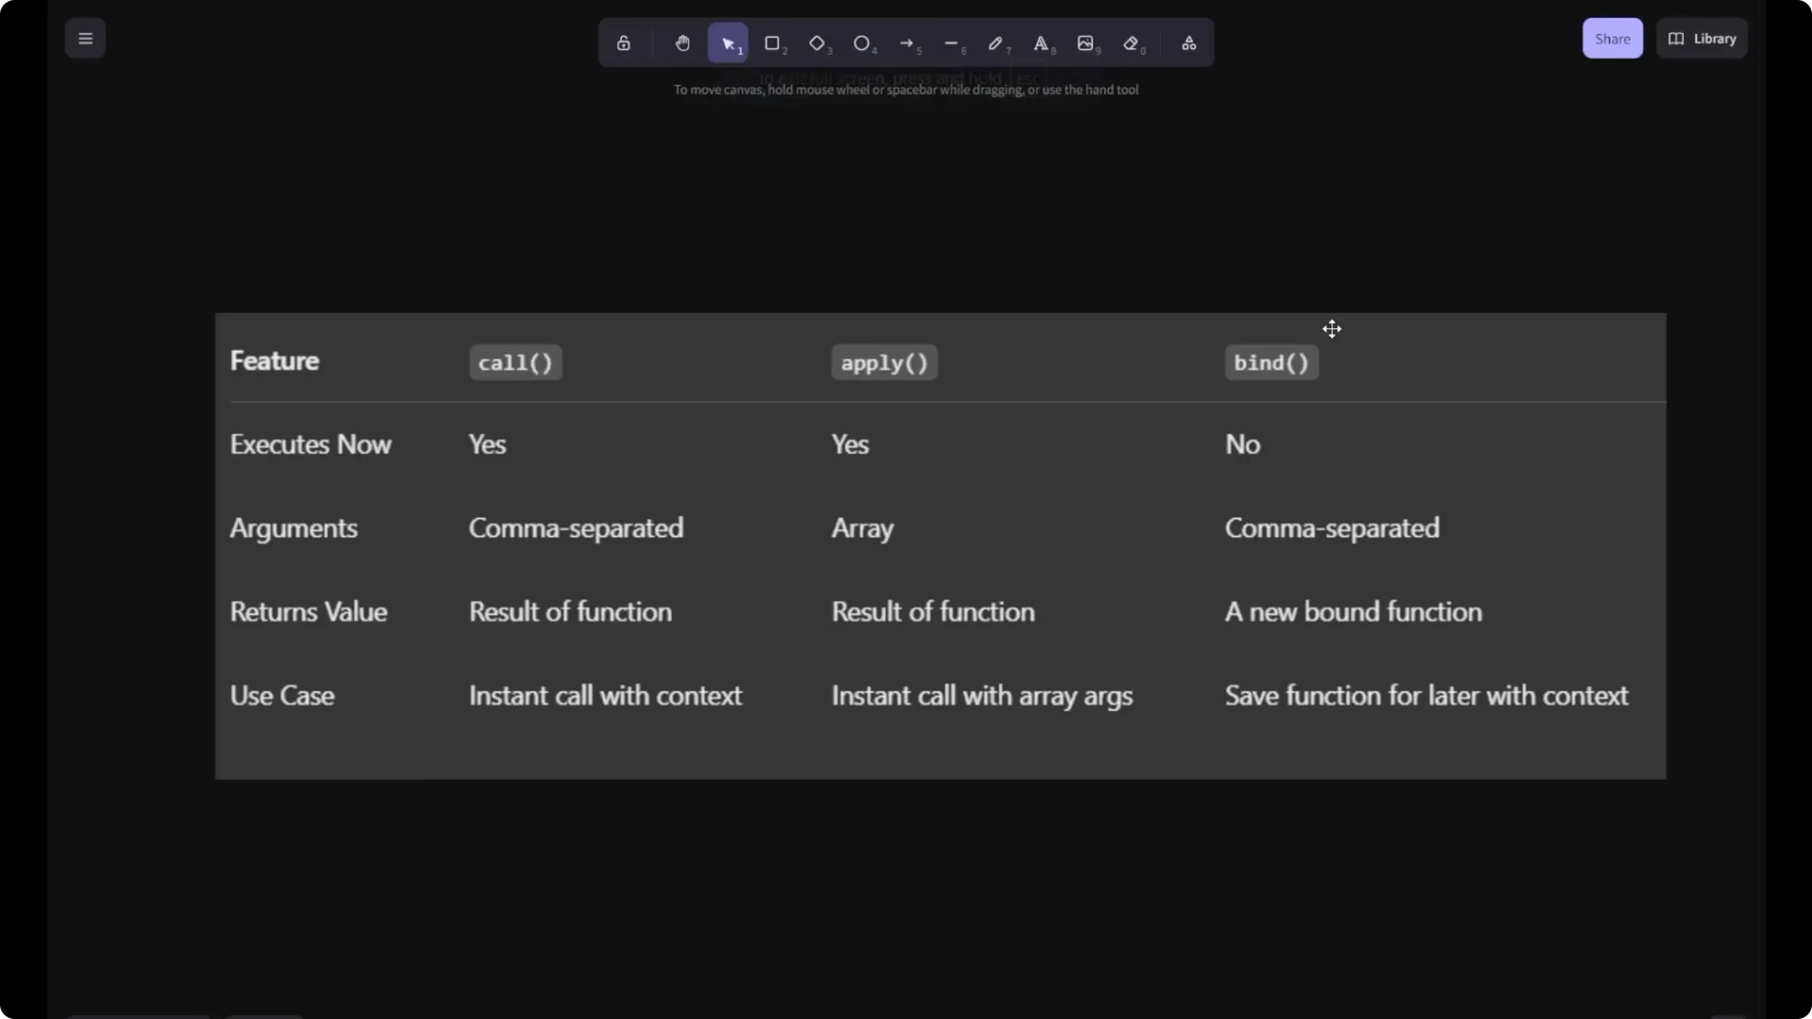This screenshot has height=1019, width=1812.
Task: Select the Hand panning tool
Action: [x=682, y=43]
